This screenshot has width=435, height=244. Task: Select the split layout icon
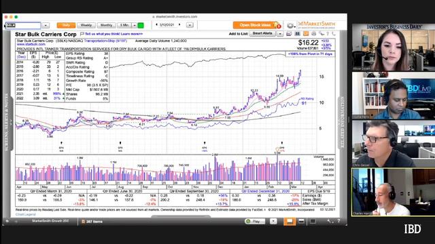pos(301,221)
